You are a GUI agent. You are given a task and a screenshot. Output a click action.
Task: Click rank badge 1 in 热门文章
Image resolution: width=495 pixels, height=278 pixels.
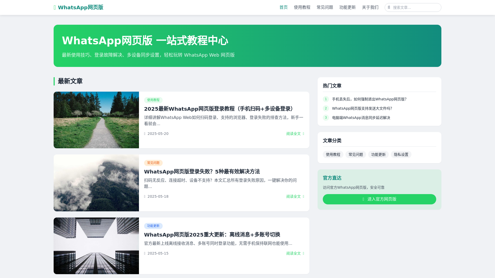click(x=326, y=99)
